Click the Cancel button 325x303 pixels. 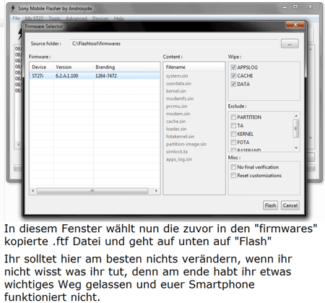tap(290, 205)
